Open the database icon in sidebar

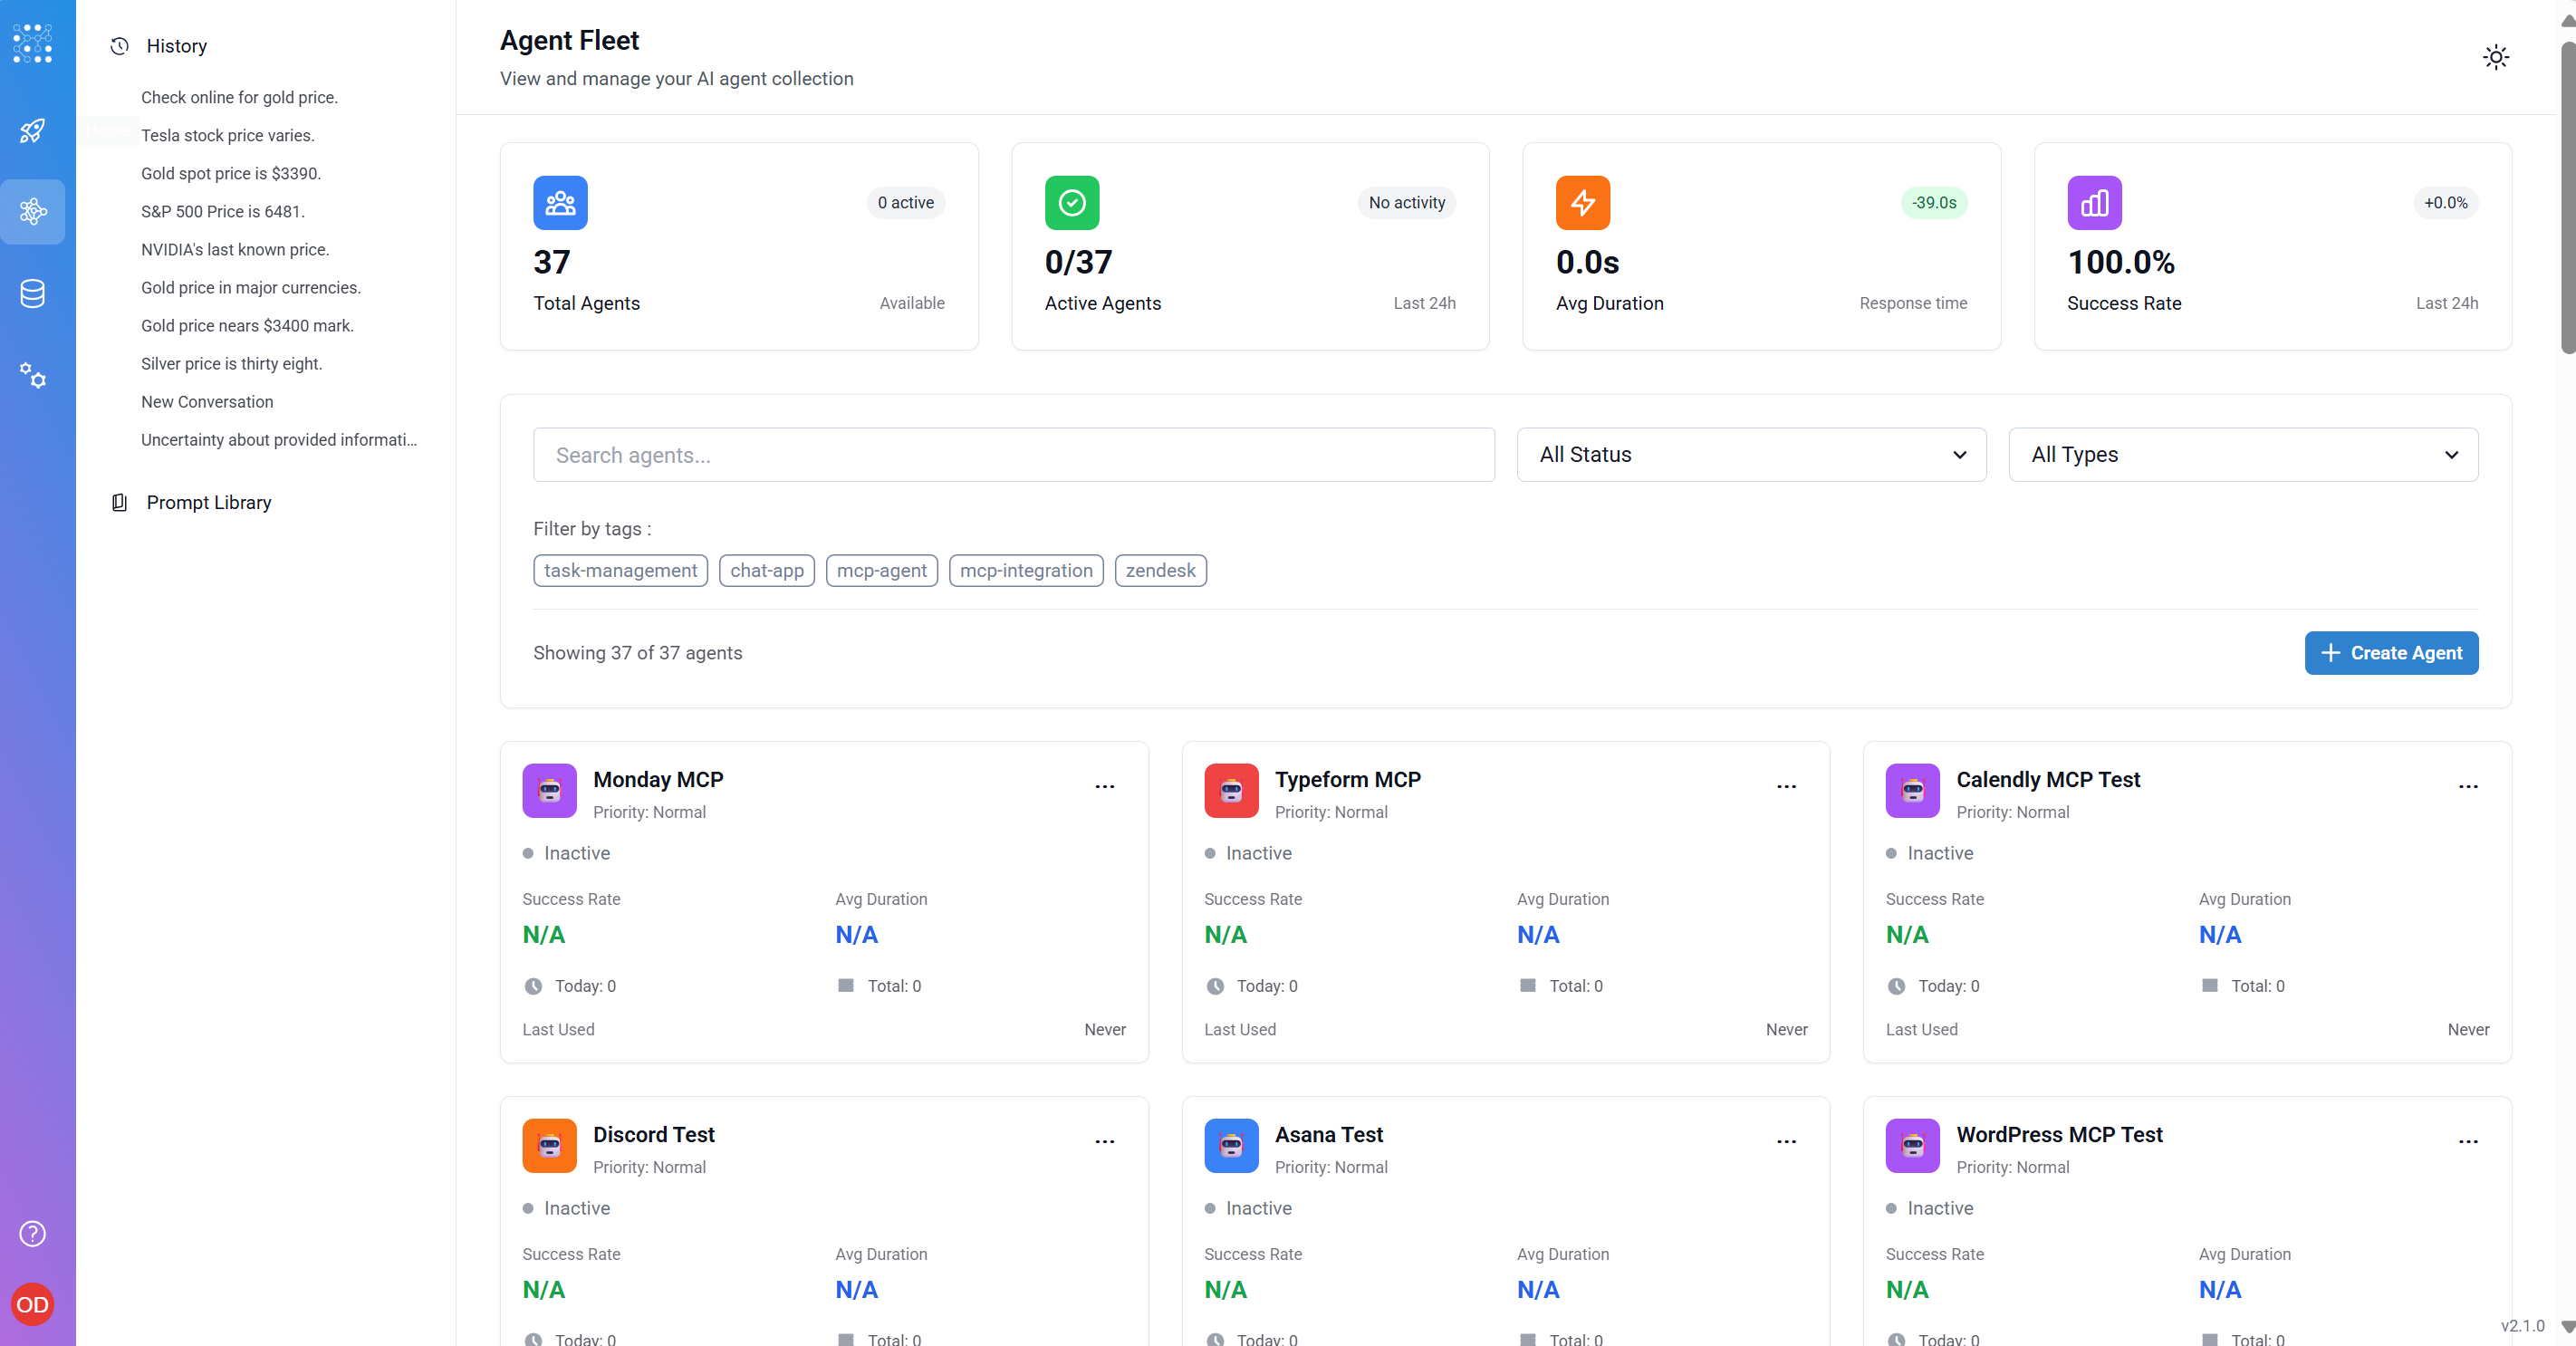point(32,293)
